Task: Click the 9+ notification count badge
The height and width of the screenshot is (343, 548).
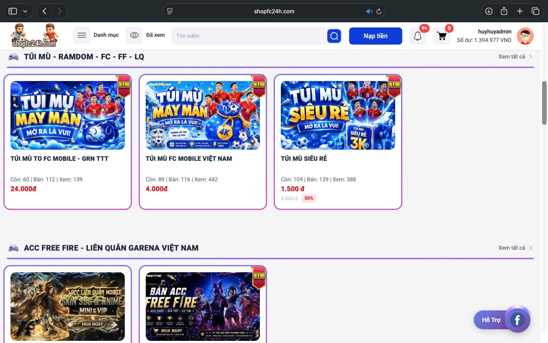Action: coord(424,28)
